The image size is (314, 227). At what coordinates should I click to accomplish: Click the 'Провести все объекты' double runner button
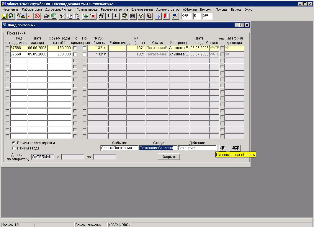coord(235,148)
